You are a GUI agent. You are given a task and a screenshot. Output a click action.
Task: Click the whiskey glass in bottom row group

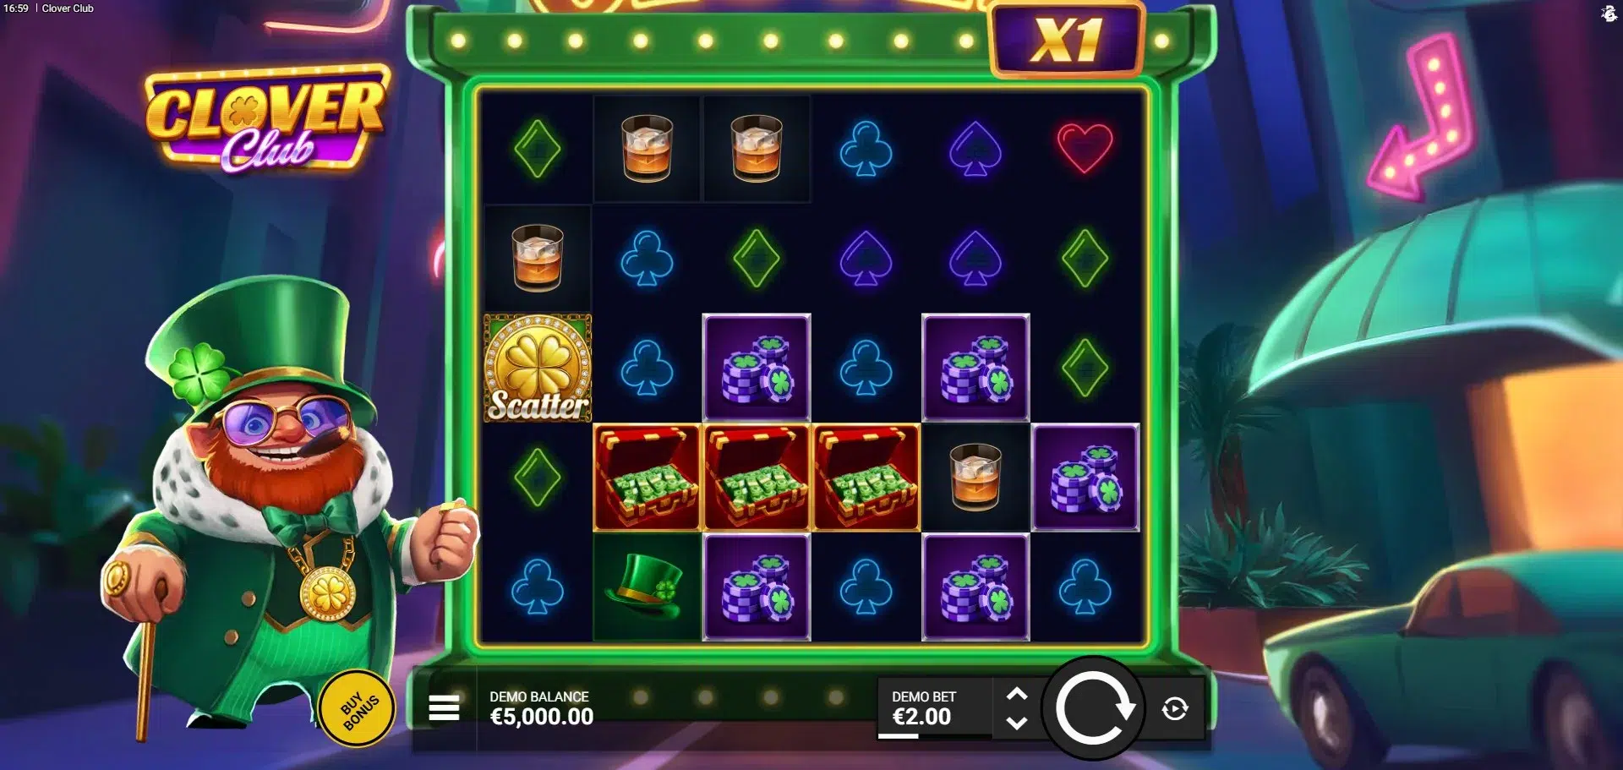975,478
